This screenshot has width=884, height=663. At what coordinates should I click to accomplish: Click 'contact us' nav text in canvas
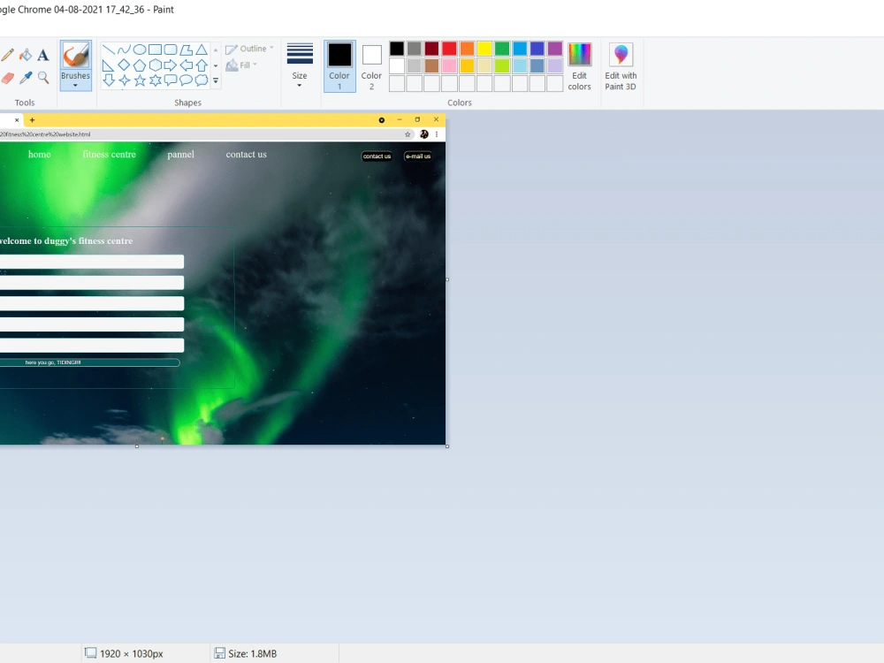point(247,155)
